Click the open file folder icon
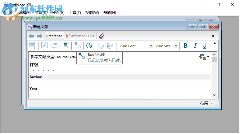Viewport: 240px width, 134px height. (54, 45)
